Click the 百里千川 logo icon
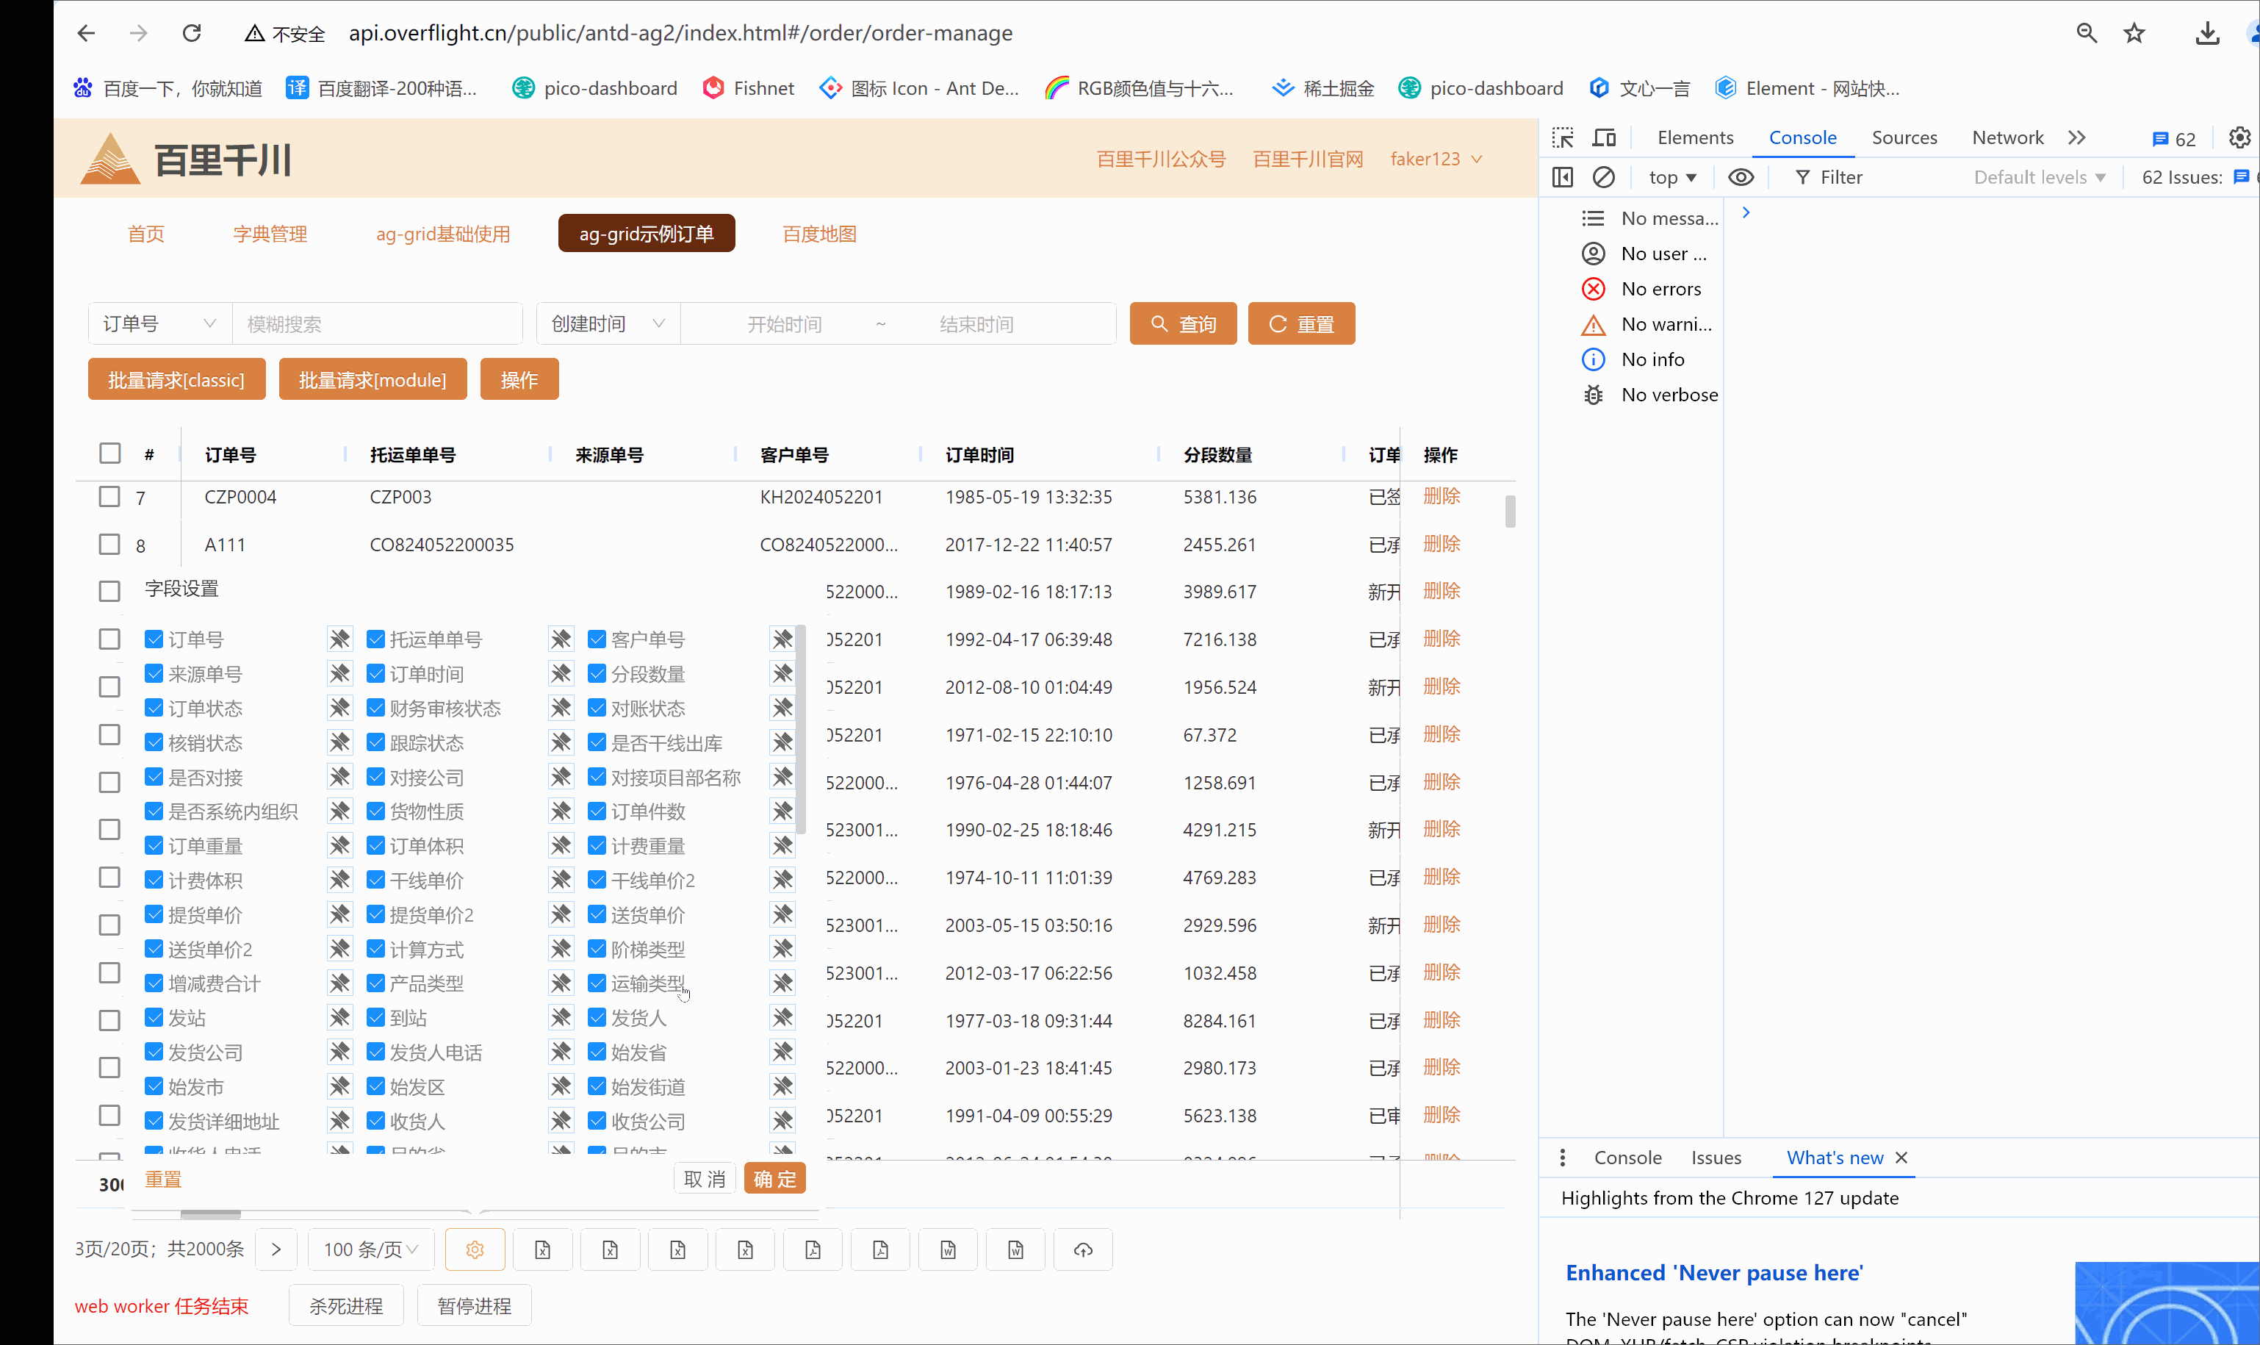This screenshot has width=2260, height=1345. click(x=110, y=159)
